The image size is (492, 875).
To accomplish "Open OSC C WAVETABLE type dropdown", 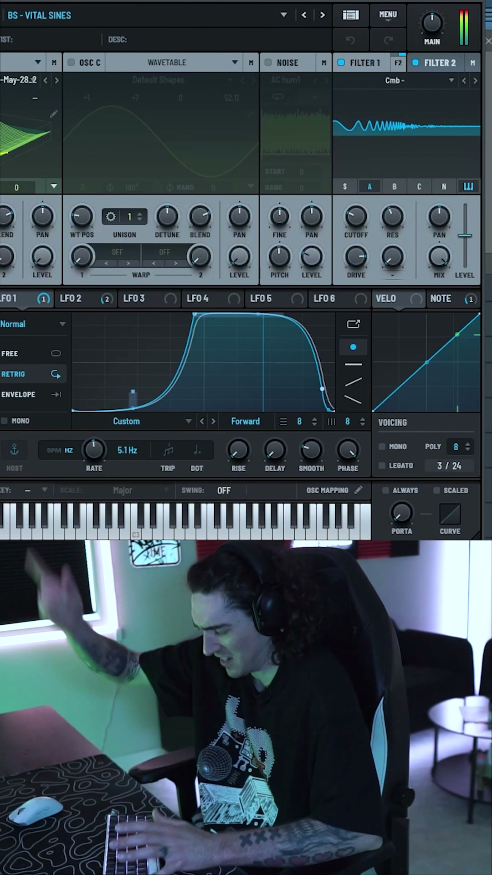I will pyautogui.click(x=235, y=62).
